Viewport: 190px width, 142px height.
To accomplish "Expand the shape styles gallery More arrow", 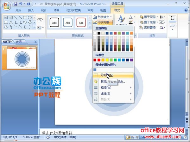I will [90, 27].
